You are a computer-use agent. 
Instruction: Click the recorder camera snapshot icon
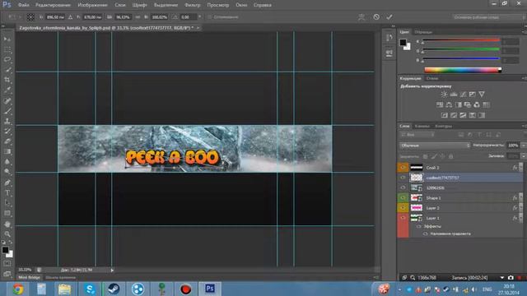(x=511, y=278)
